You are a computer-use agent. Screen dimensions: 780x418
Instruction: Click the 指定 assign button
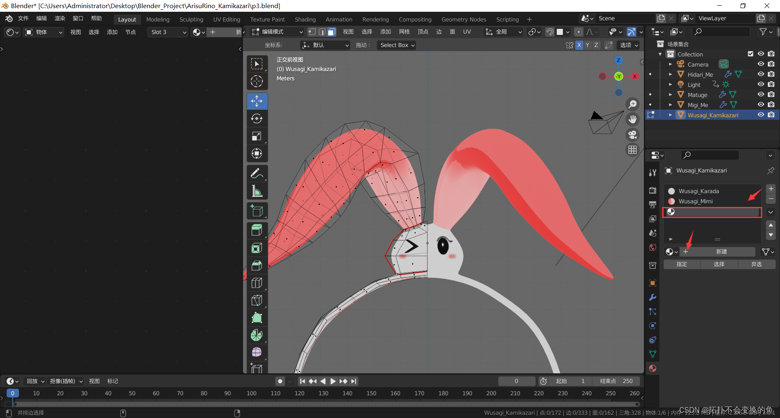pos(682,264)
